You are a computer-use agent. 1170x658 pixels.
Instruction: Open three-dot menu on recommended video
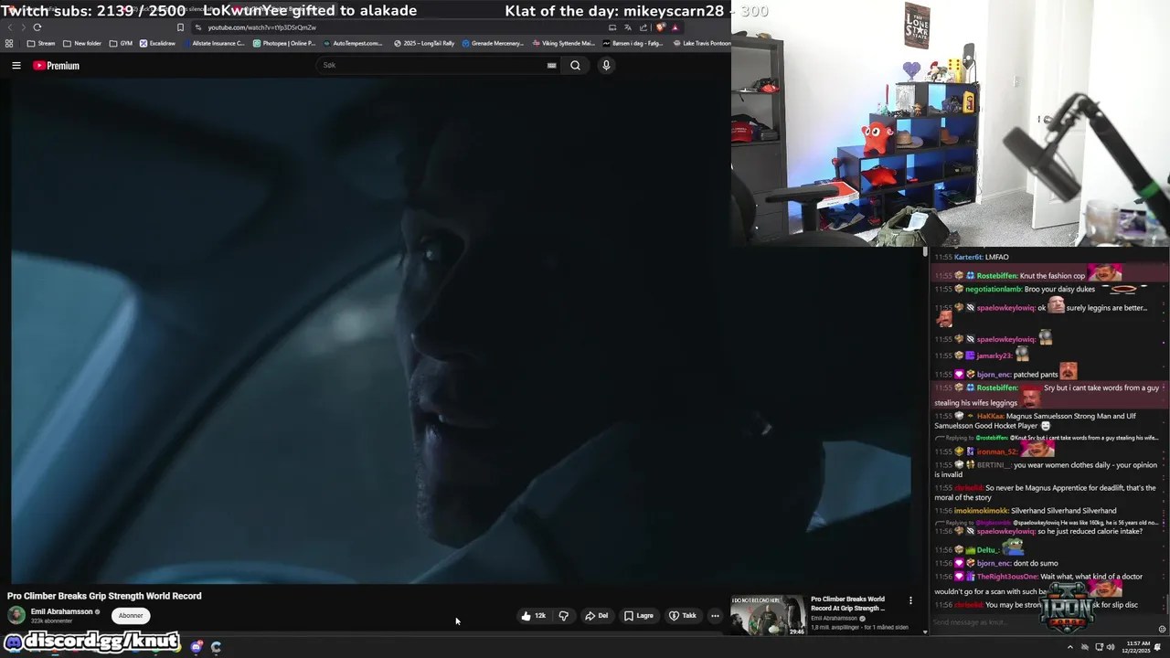[x=910, y=600]
